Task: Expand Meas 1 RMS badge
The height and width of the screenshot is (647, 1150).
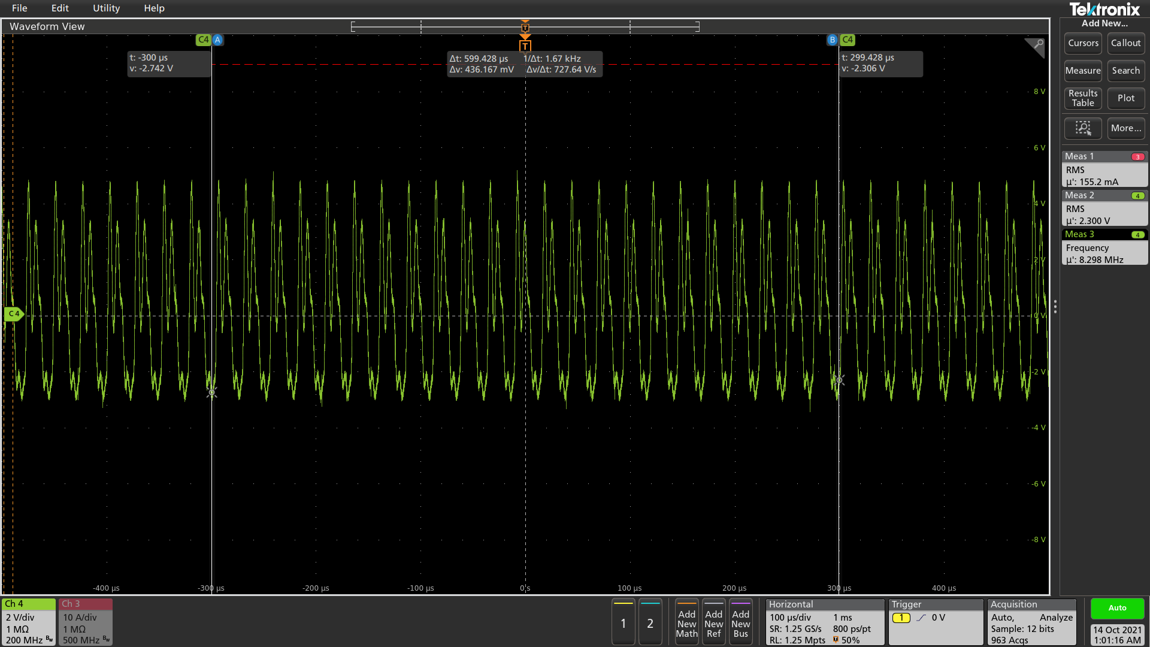Action: [1104, 170]
